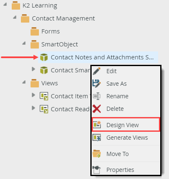Click the Rename textbox icon
This screenshot has height=179, width=169.
click(97, 96)
